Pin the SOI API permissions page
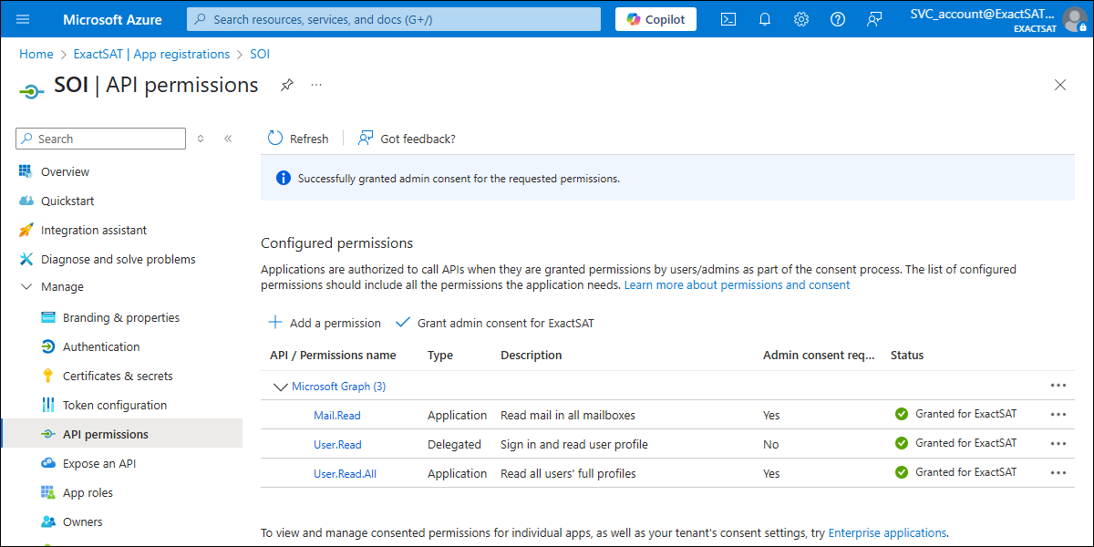 click(x=287, y=85)
